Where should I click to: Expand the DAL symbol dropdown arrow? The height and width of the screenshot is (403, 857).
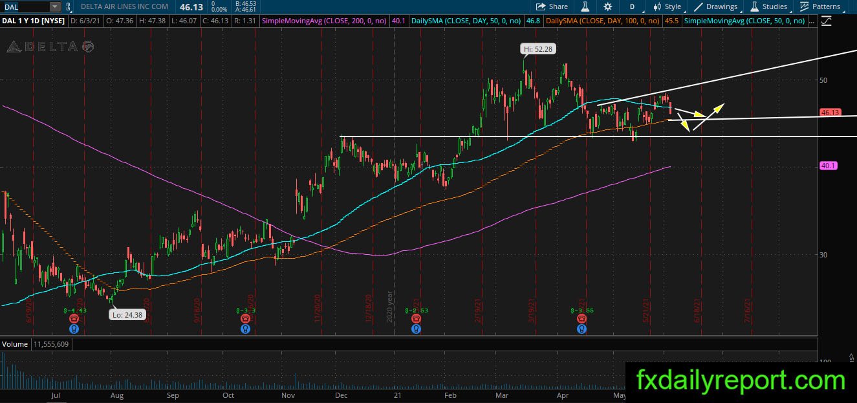54,6
